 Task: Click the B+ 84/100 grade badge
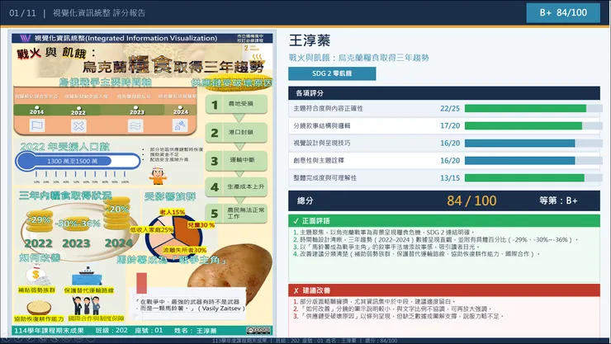coord(563,12)
